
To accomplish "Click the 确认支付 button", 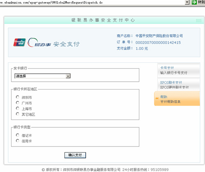I will pos(75,155).
